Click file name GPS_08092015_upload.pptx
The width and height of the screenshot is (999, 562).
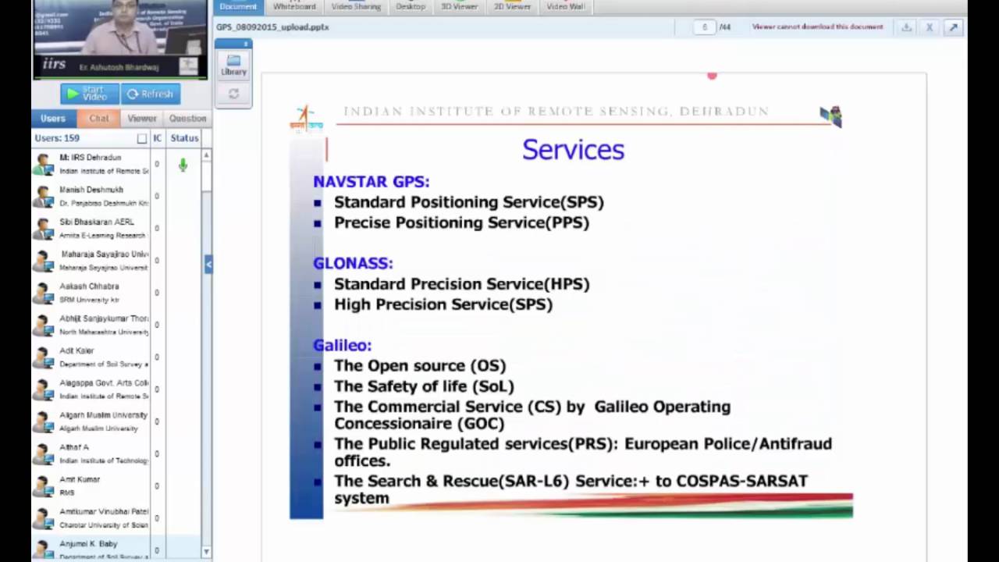point(272,27)
